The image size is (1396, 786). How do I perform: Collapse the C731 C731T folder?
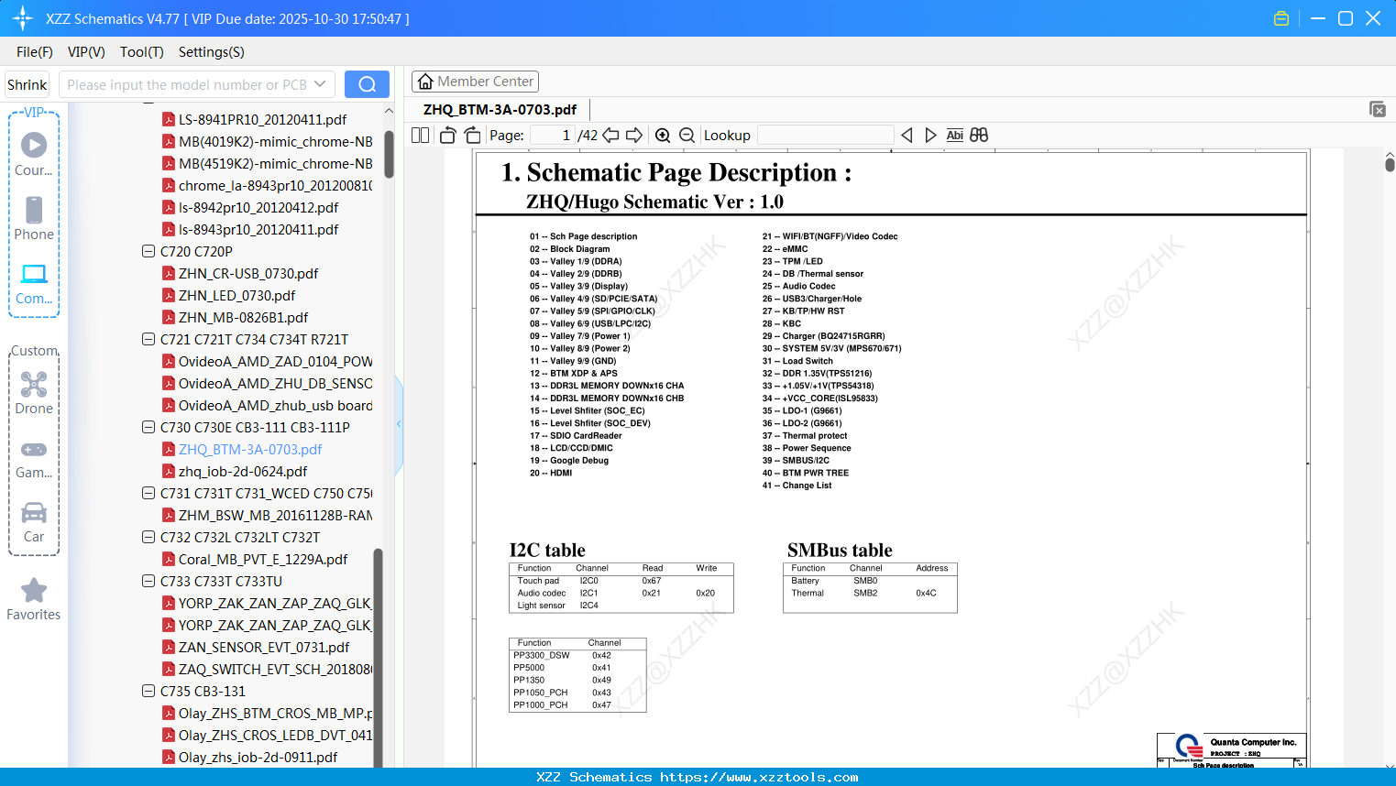tap(148, 493)
